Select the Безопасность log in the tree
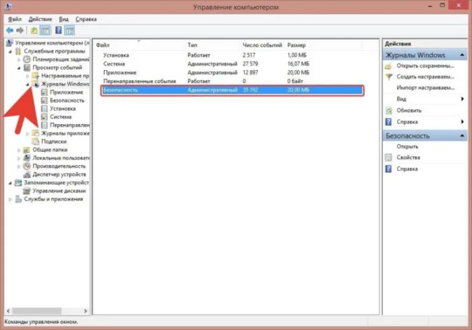The width and height of the screenshot is (472, 330). click(67, 100)
